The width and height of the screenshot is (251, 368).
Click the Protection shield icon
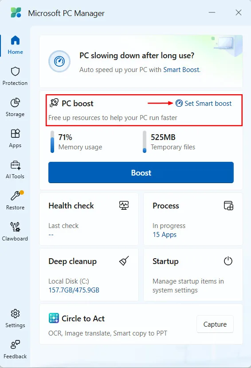pyautogui.click(x=15, y=72)
